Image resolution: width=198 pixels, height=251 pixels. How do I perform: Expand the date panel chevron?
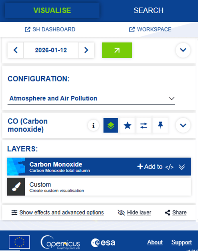click(183, 50)
